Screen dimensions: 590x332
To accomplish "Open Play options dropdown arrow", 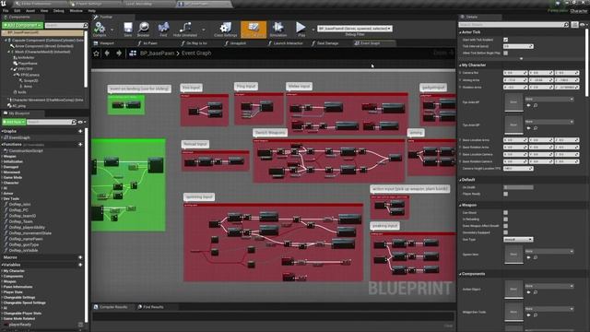I will (313, 30).
